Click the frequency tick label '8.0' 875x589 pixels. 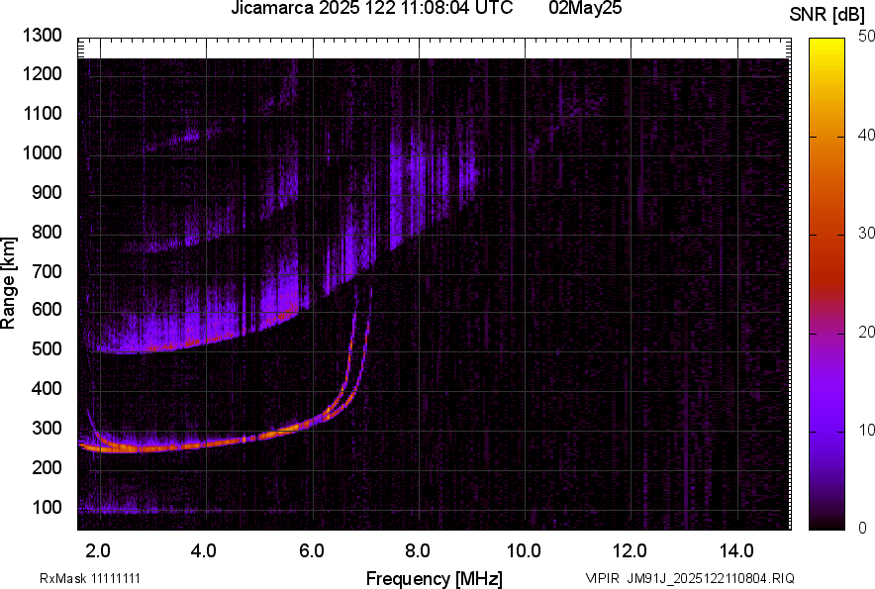pos(418,551)
